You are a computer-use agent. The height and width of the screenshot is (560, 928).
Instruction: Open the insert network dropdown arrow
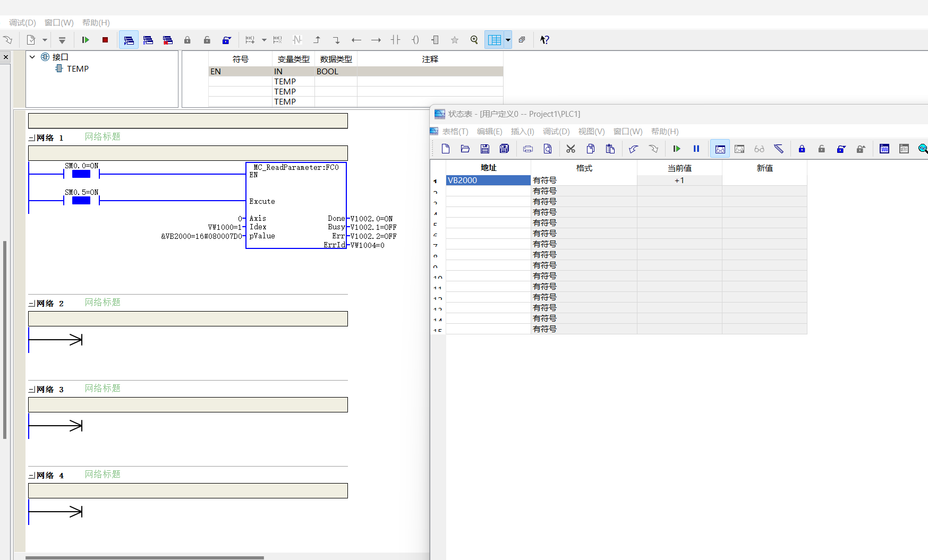(x=263, y=40)
